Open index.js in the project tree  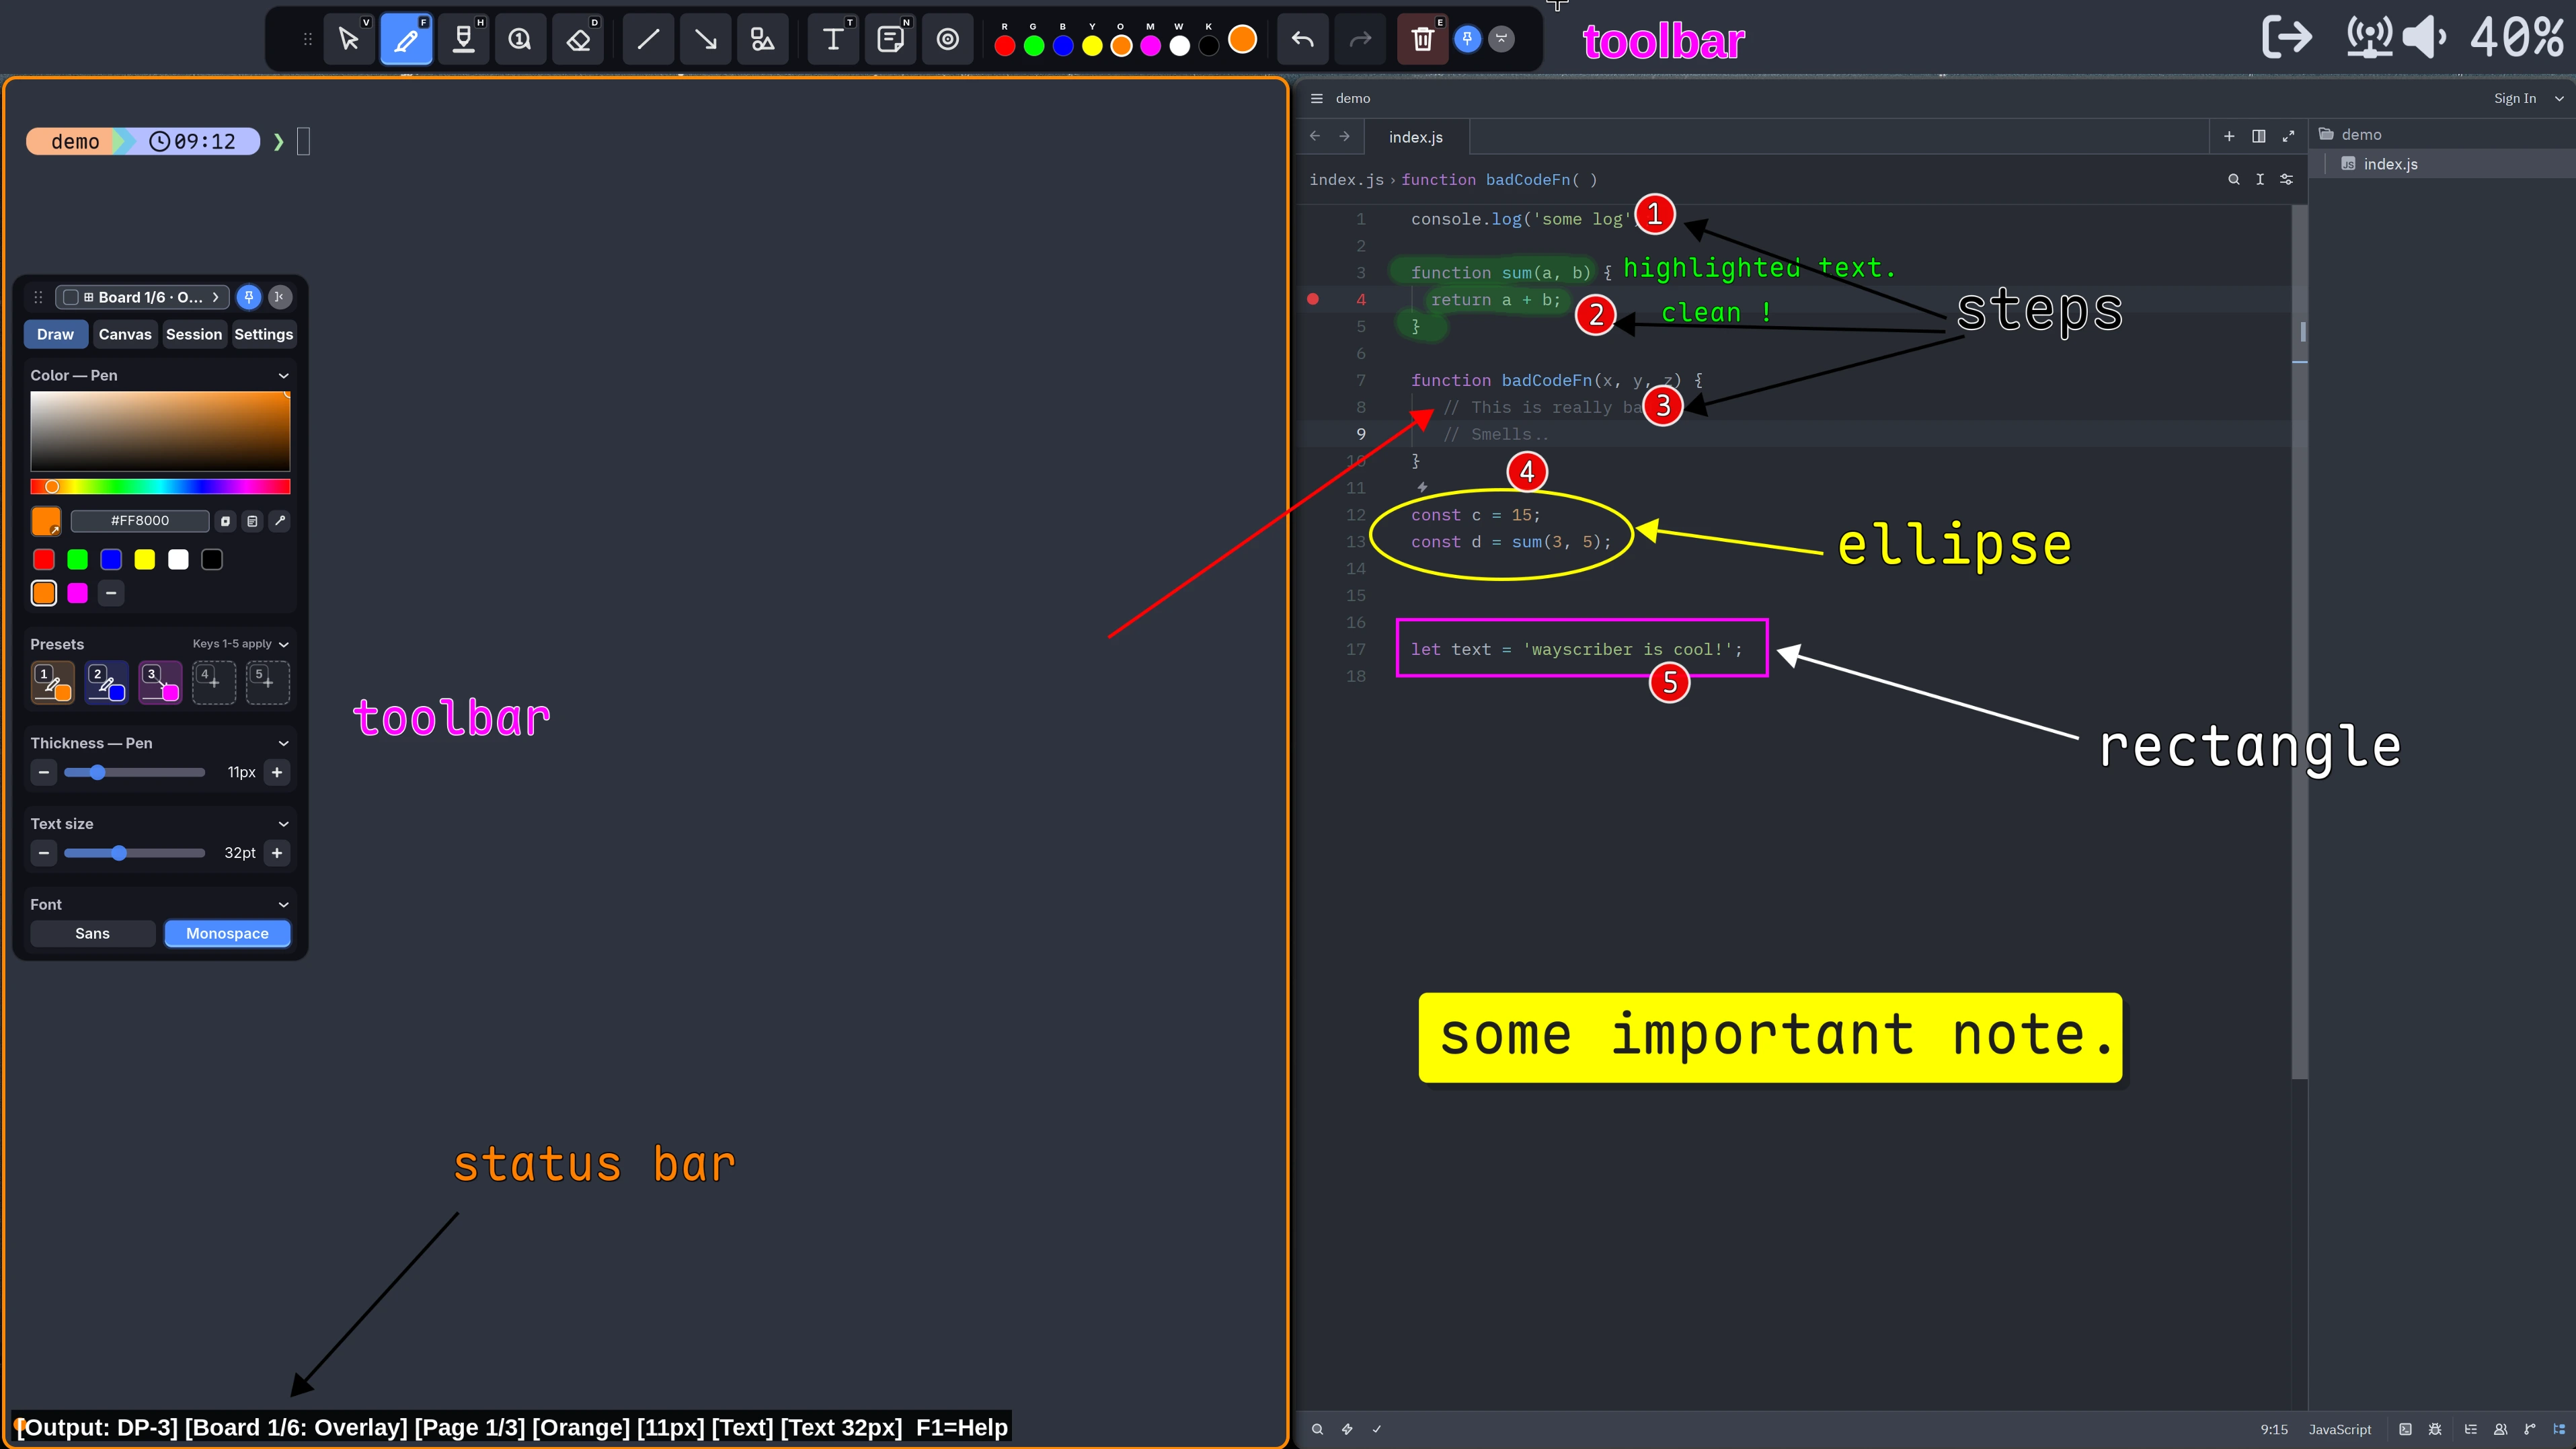coord(2390,164)
